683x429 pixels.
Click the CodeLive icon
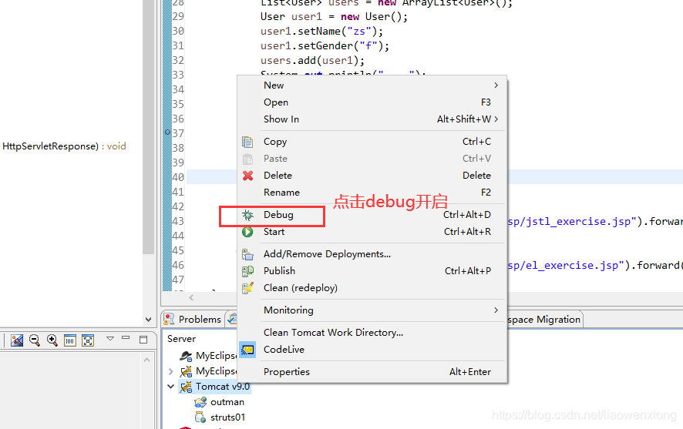click(x=247, y=350)
